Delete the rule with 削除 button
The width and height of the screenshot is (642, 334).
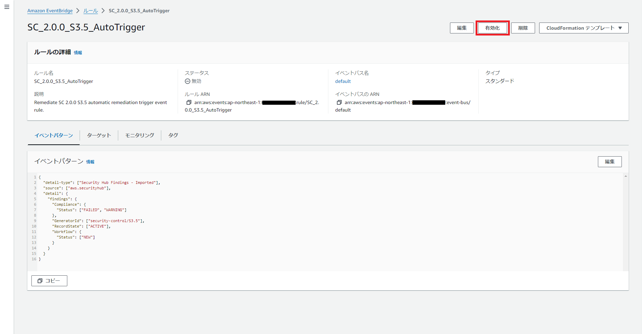[523, 28]
